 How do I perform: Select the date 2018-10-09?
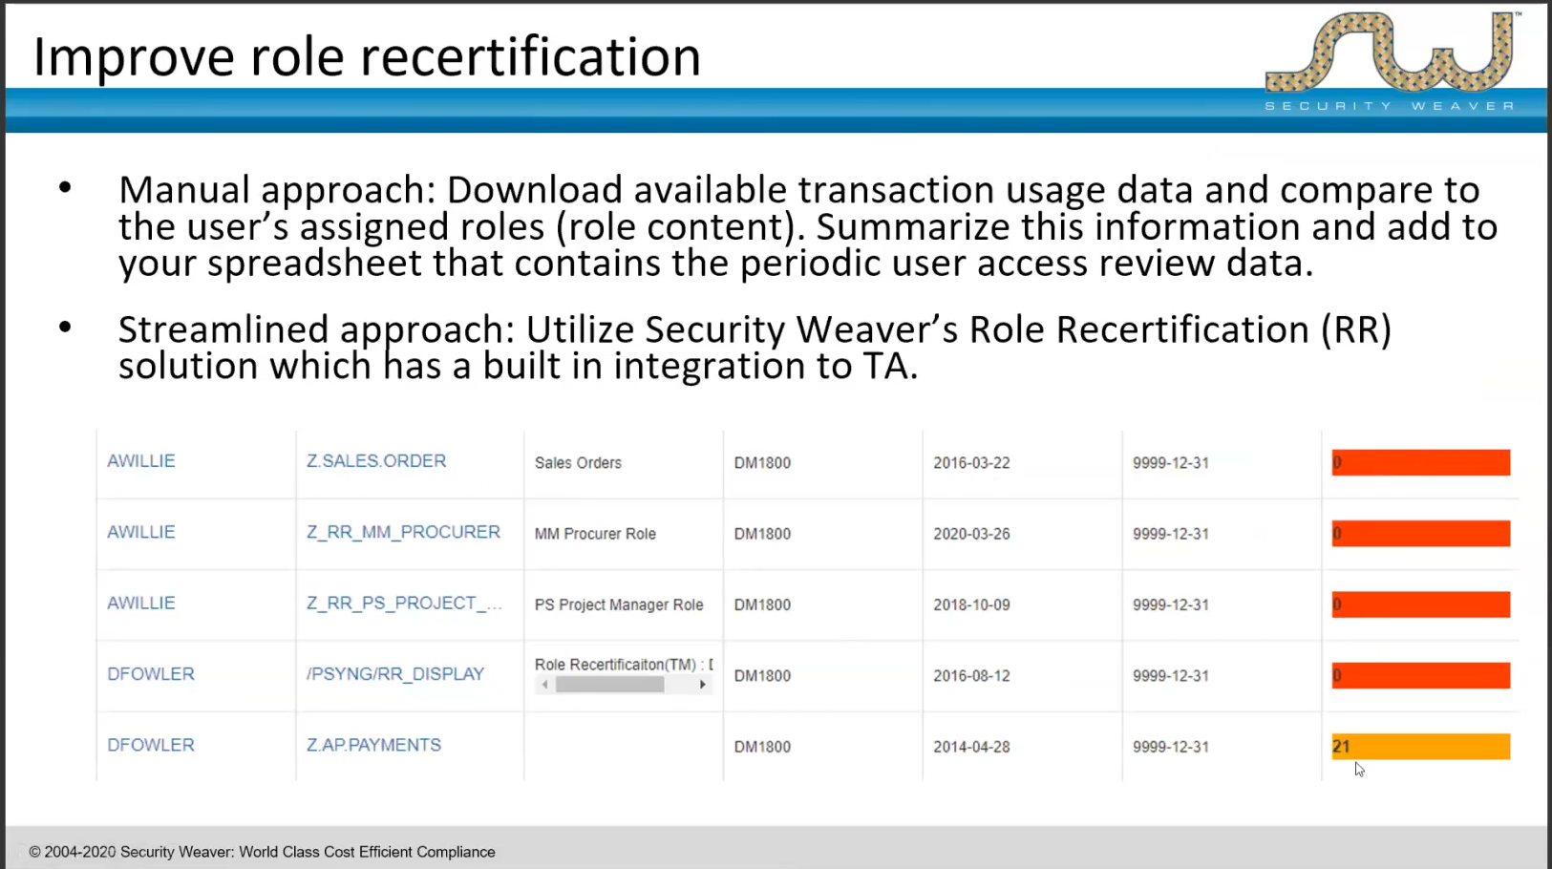pos(971,605)
